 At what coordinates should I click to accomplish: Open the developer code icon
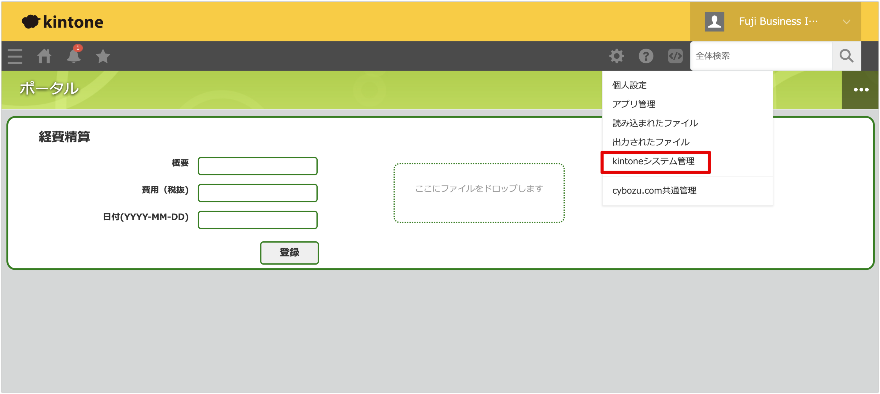pos(675,56)
